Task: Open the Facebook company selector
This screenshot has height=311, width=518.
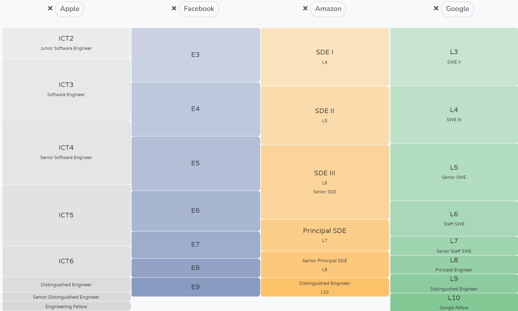Action: 199,9
